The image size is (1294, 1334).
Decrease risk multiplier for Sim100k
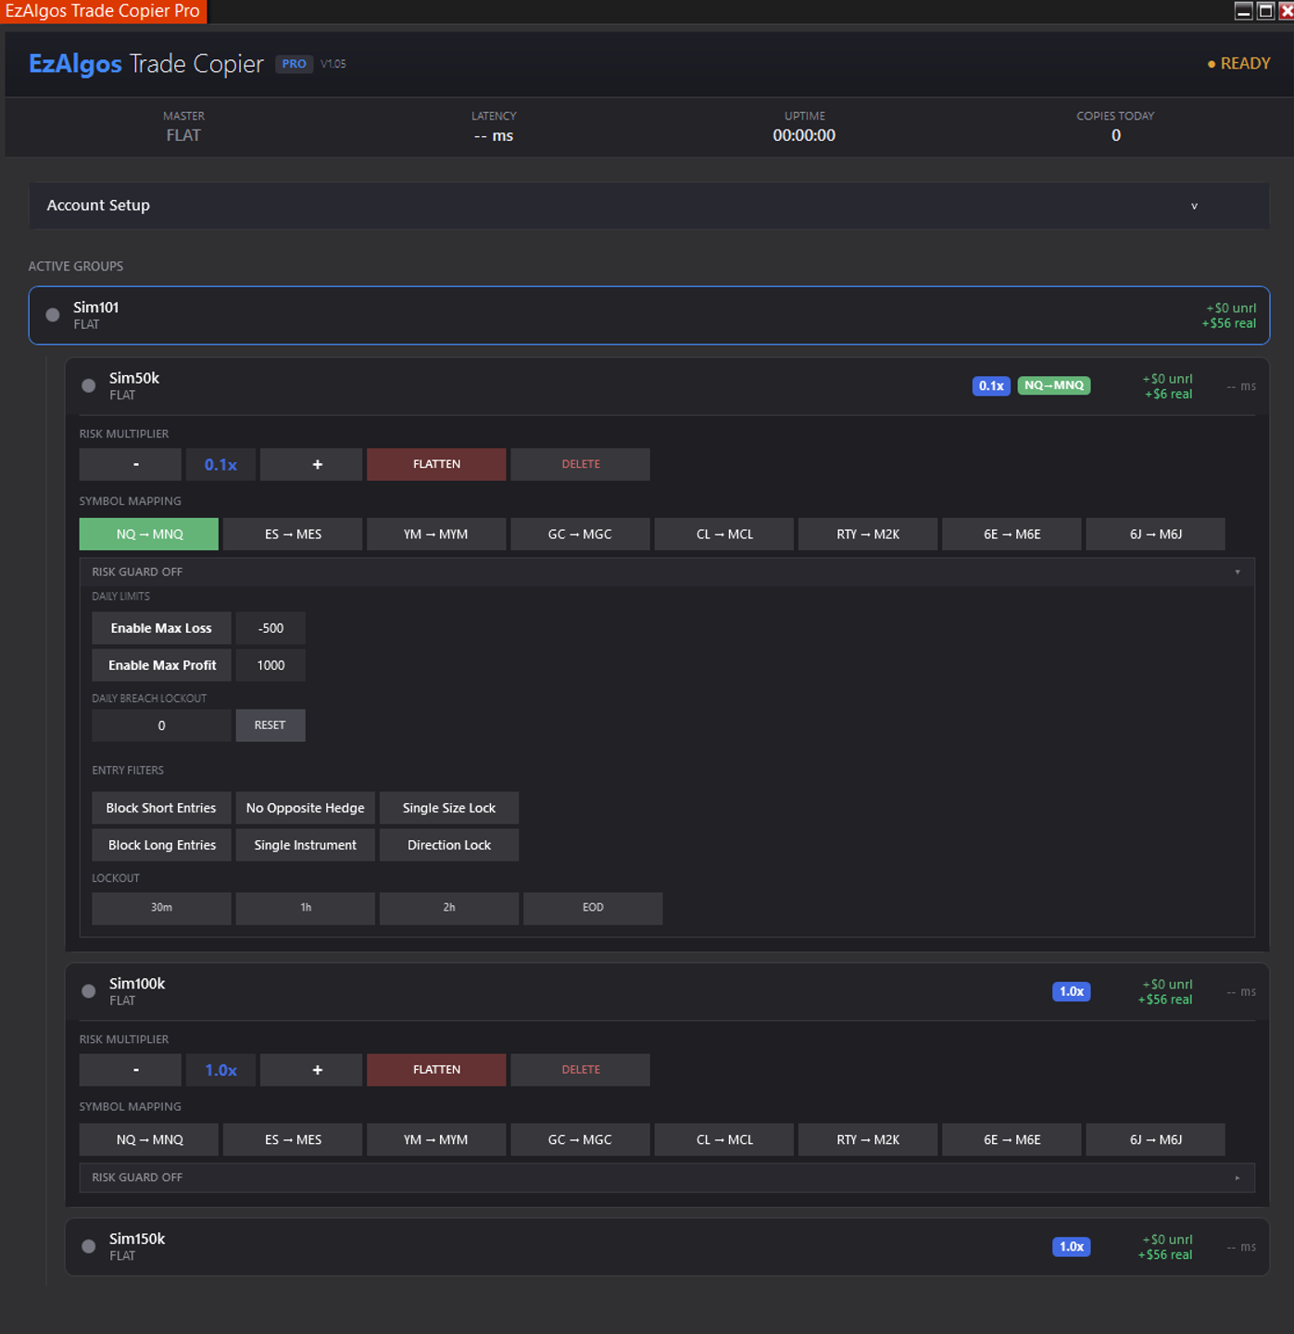(131, 1070)
